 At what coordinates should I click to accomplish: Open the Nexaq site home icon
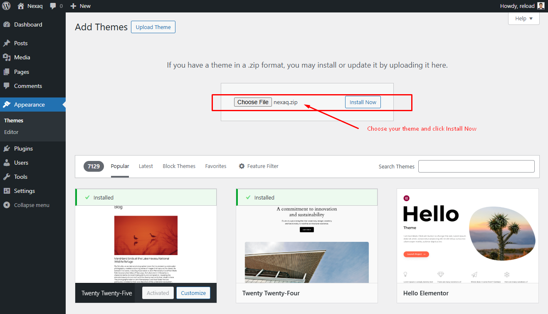coord(21,6)
